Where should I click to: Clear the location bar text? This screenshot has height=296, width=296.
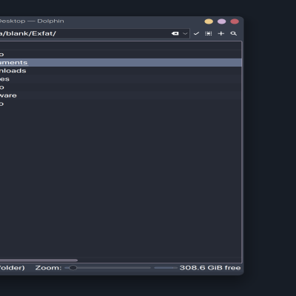point(175,33)
